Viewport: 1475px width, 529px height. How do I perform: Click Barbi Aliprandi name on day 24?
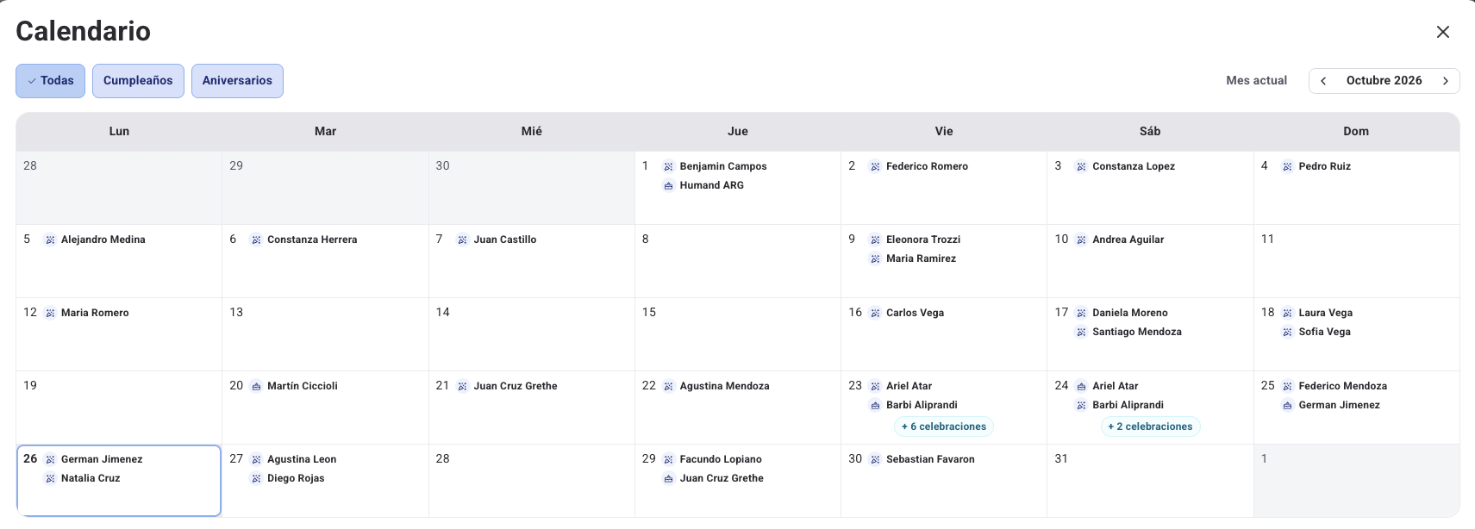1128,405
